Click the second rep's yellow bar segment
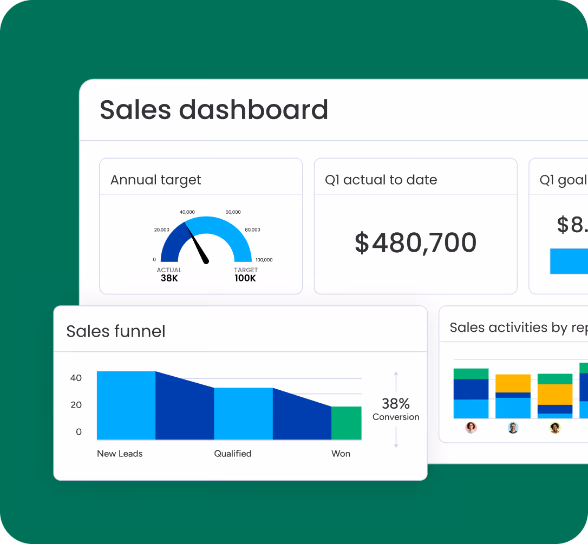 click(x=513, y=383)
